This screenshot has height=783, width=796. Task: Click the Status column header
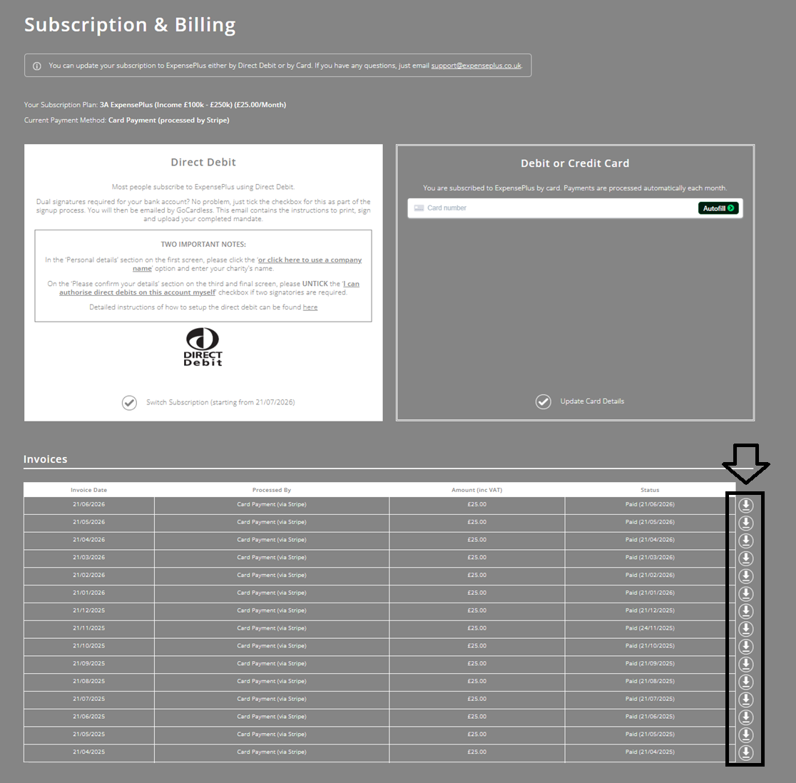650,490
